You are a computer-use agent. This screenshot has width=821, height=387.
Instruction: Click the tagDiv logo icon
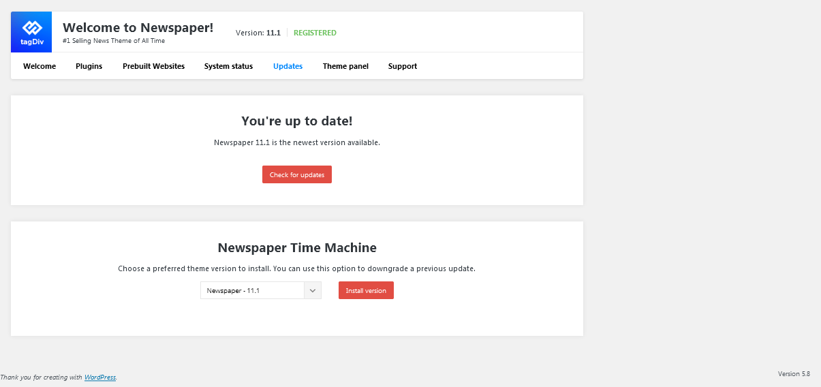click(31, 32)
